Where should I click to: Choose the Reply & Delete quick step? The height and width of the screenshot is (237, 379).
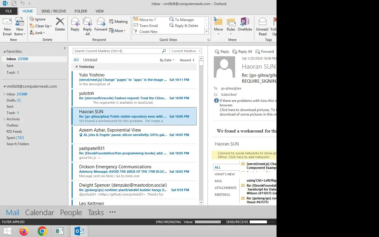pyautogui.click(x=184, y=26)
